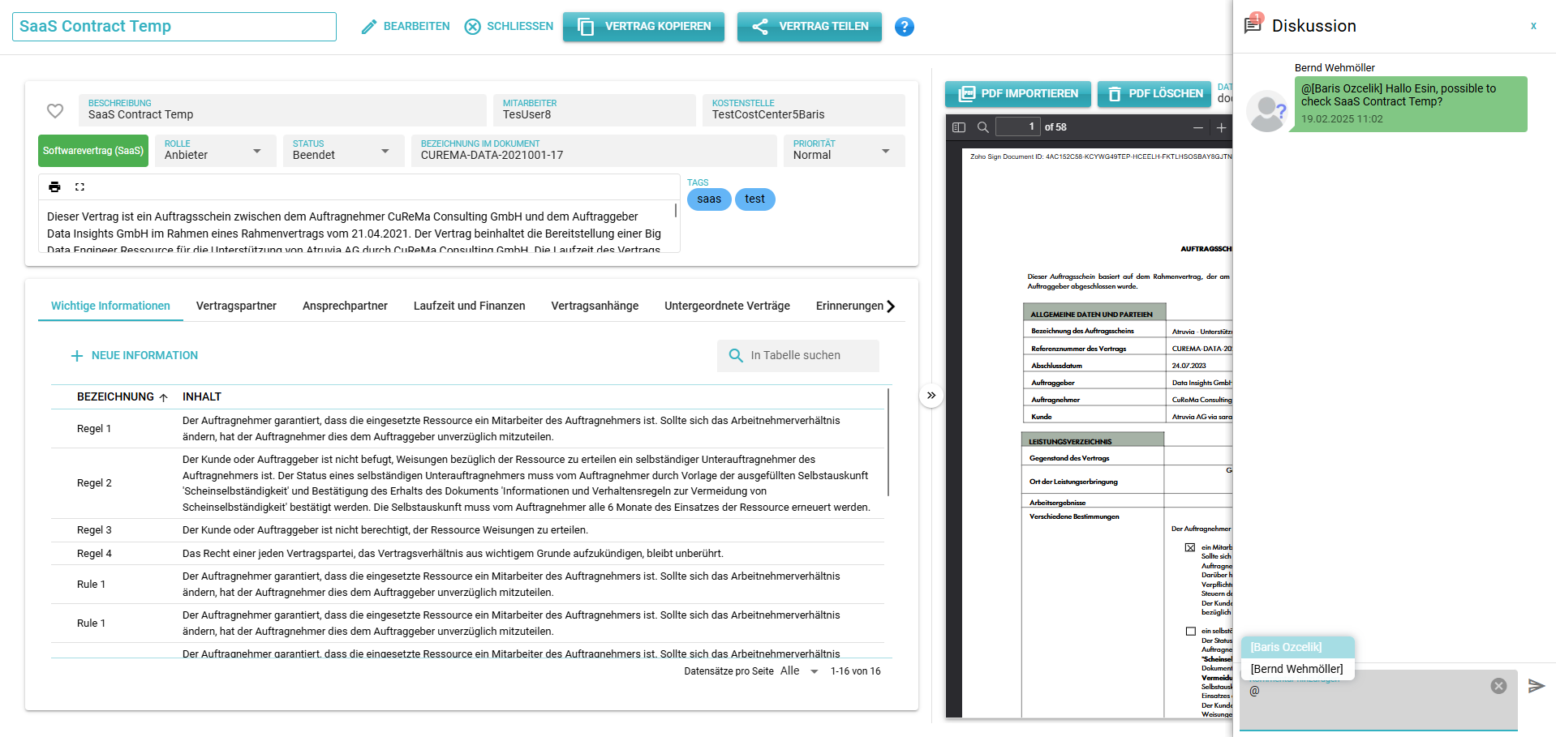
Task: Zoom out the PDF with minus
Action: [1197, 127]
